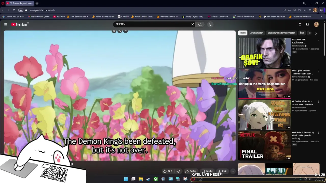Go back to the previous page

3,10
